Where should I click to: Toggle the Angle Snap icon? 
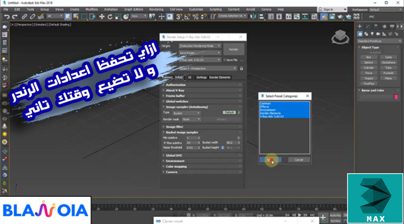(187, 17)
